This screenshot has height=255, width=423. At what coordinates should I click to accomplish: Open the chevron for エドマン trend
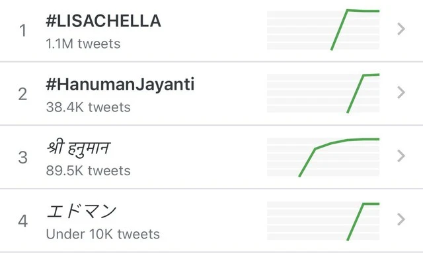coord(401,219)
